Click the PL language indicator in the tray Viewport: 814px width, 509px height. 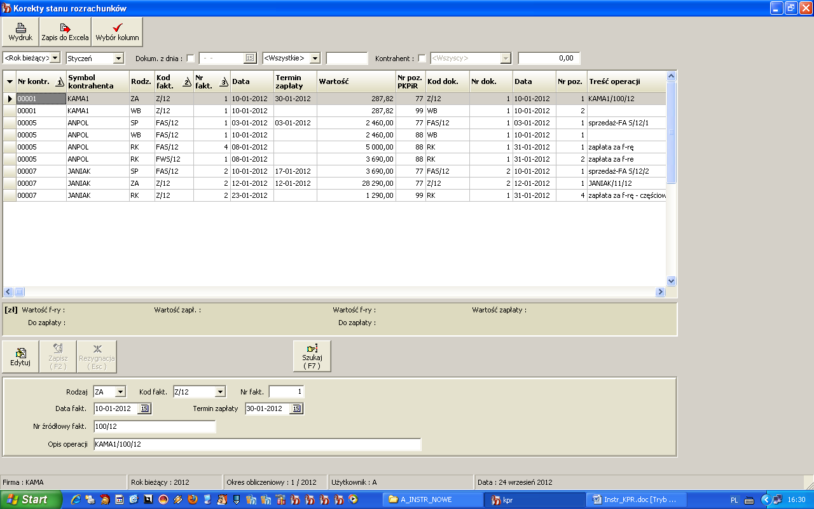(x=735, y=500)
